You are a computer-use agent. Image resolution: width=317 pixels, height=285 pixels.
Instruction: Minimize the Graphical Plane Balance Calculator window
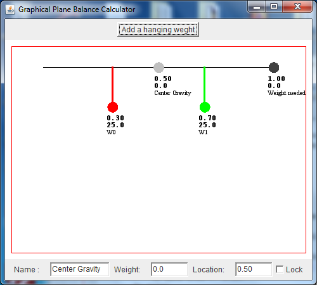click(256, 7)
